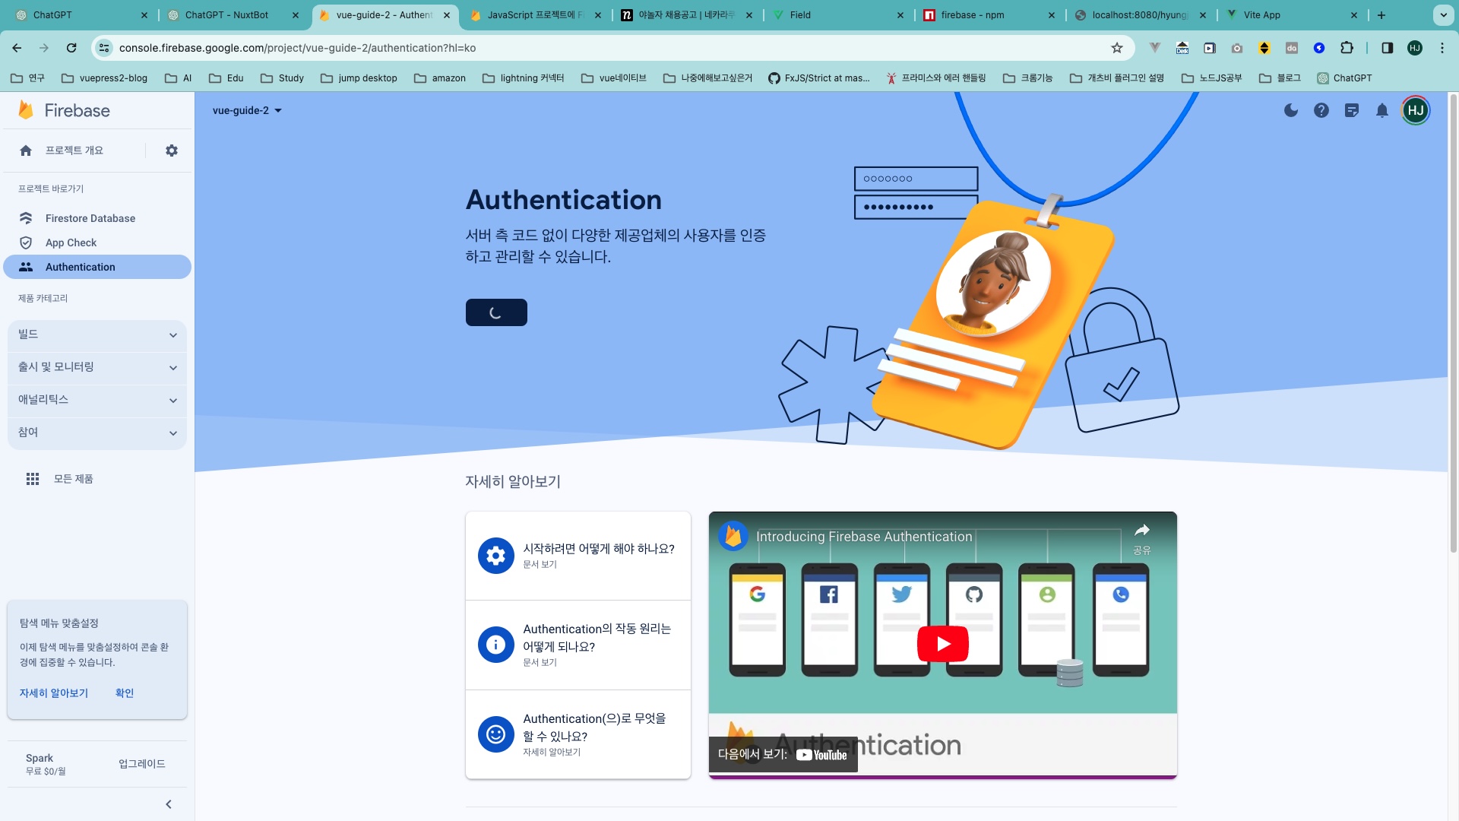Bookmark page with star icon
1459x821 pixels.
(x=1117, y=48)
